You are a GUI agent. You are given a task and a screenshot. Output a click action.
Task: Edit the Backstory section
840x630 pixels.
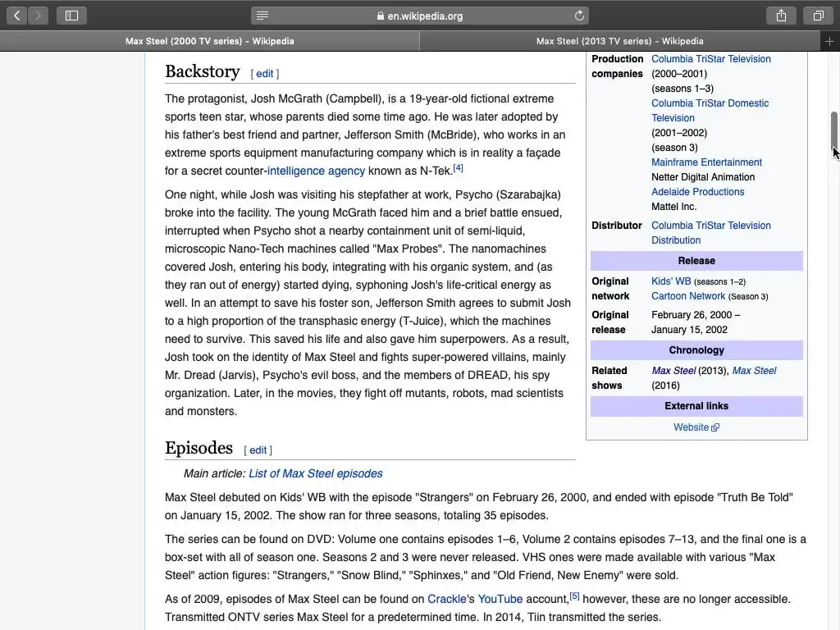[x=265, y=73]
